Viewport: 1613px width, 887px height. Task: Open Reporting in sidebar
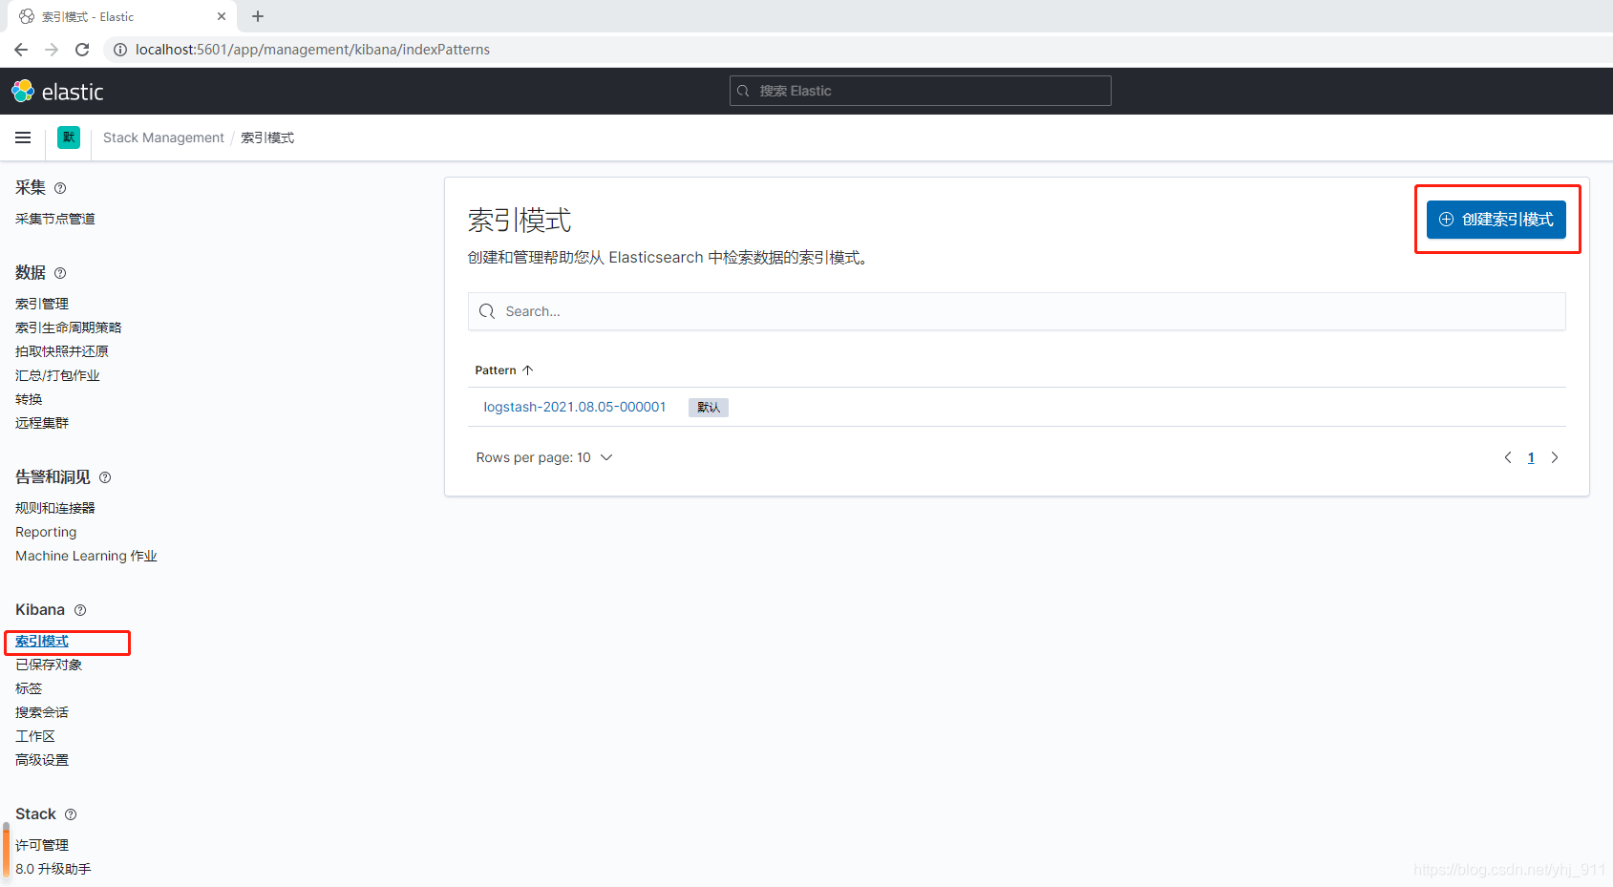click(46, 532)
